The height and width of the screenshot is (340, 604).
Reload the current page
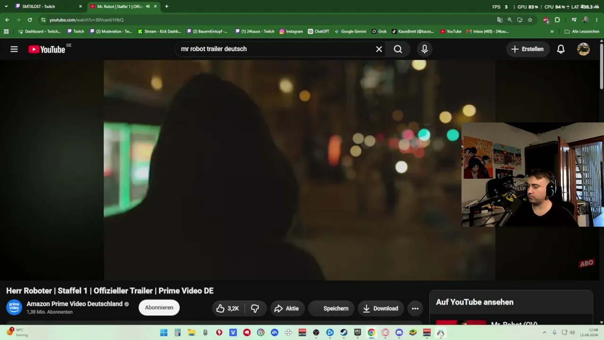click(30, 20)
